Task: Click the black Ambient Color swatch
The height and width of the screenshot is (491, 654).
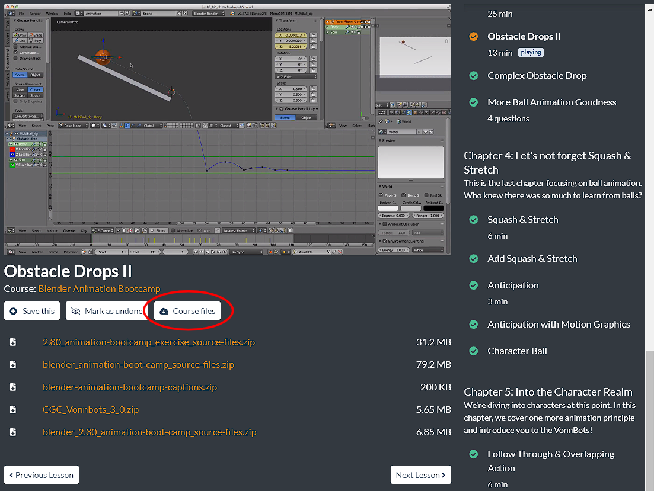Action: click(x=434, y=208)
